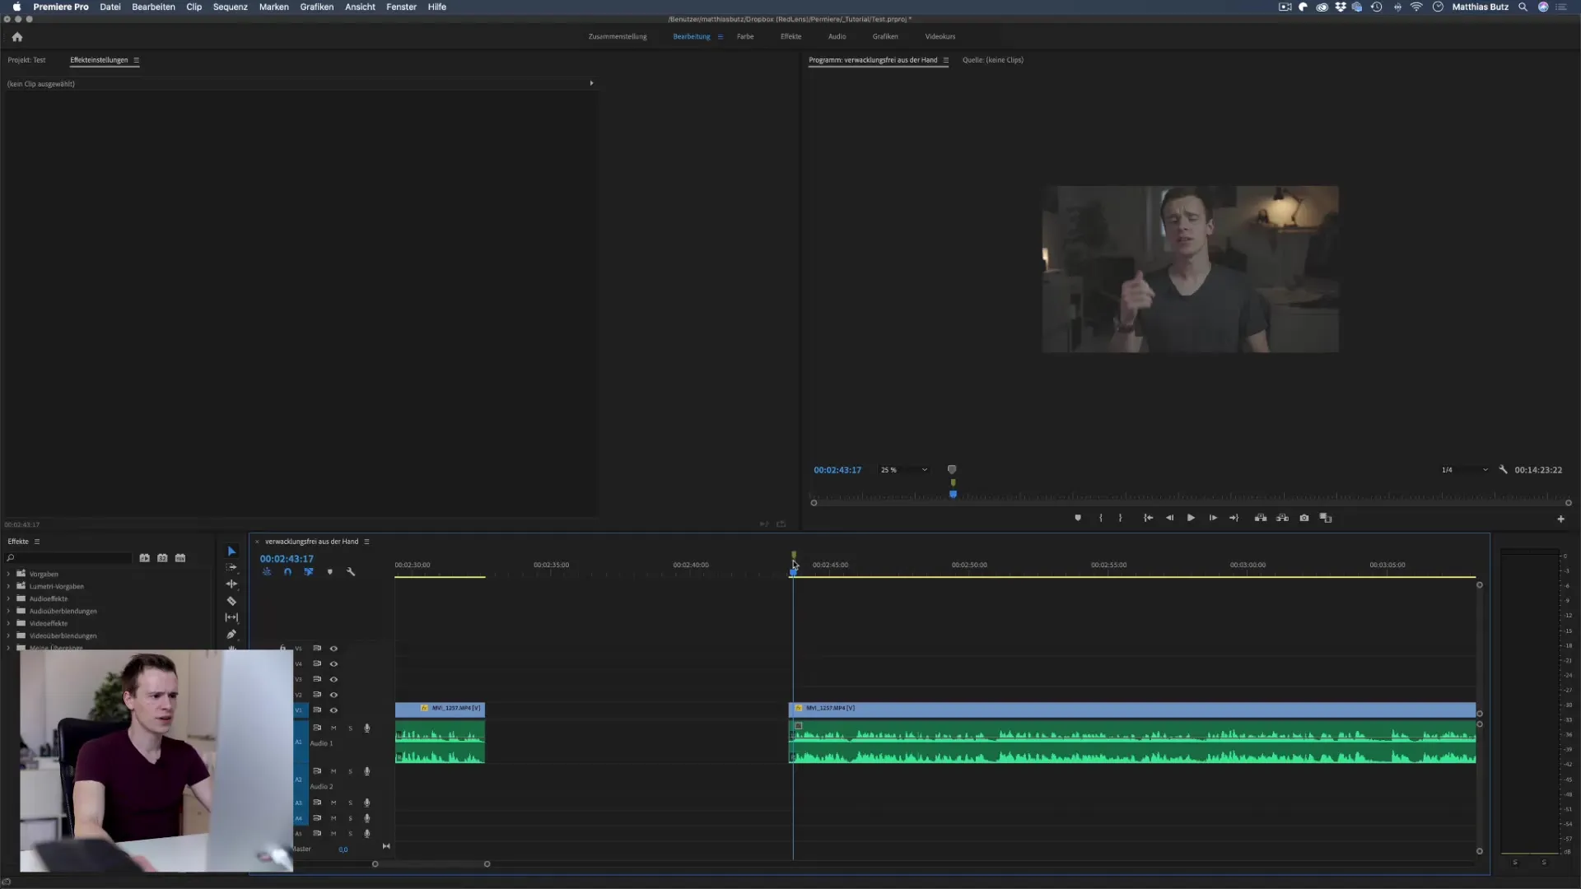
Task: Expand the Effekteinstellungen timeline arrow
Action: point(591,83)
